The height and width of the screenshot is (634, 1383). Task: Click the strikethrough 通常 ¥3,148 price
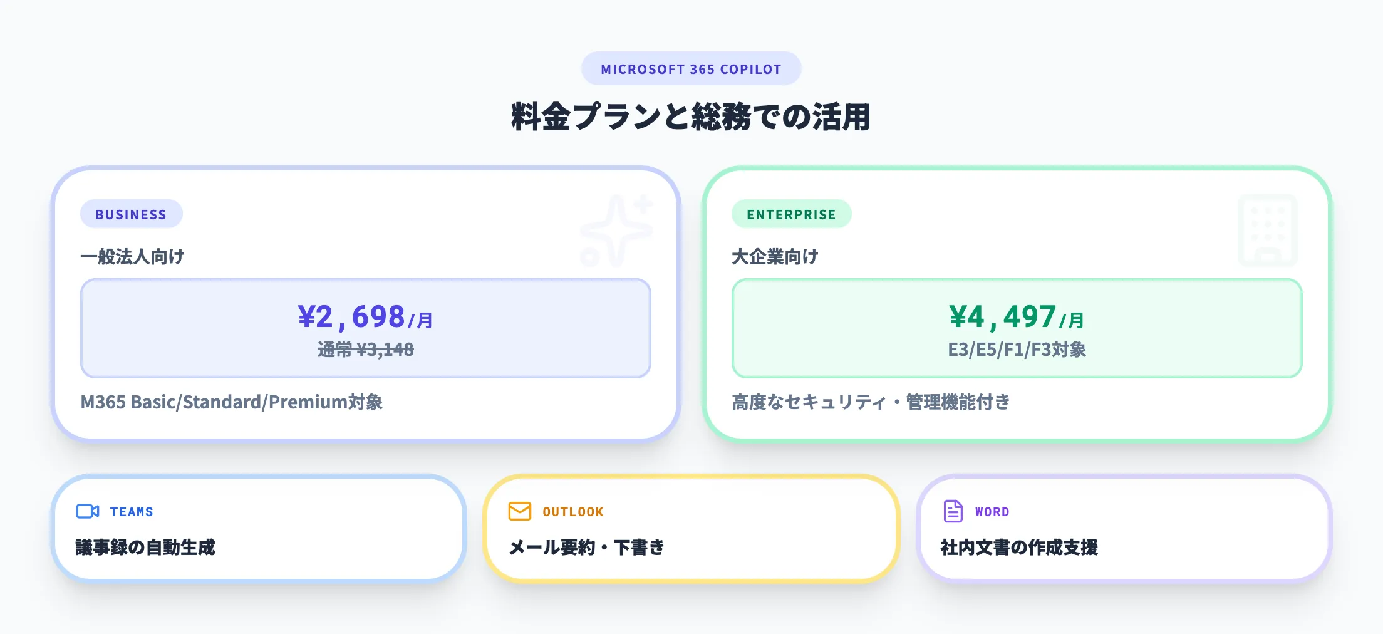[366, 350]
